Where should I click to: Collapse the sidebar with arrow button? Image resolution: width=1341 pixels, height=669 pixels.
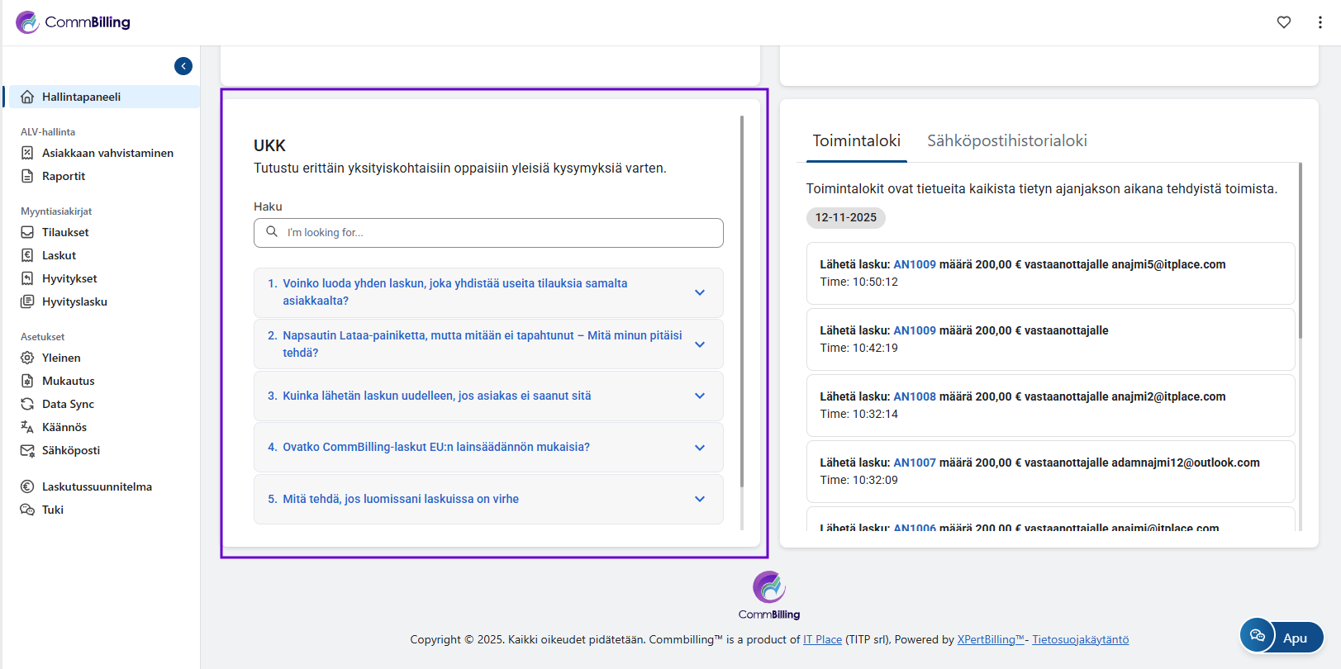(183, 66)
